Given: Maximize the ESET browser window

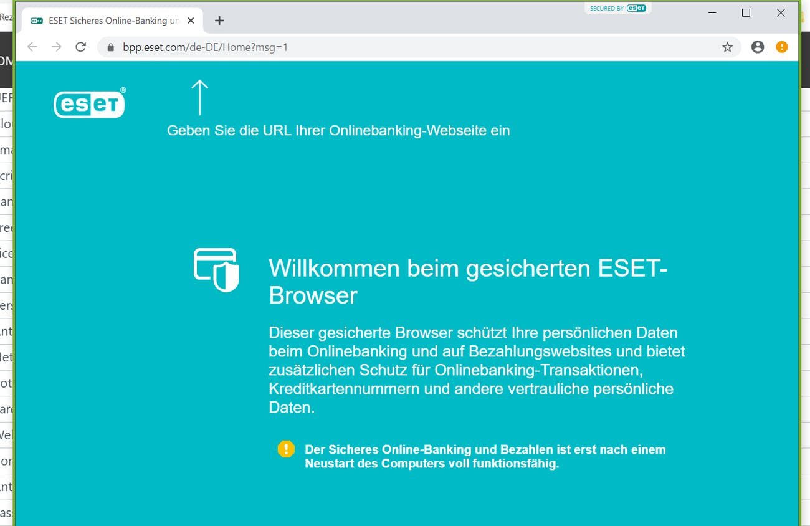Looking at the screenshot, I should click(x=746, y=13).
